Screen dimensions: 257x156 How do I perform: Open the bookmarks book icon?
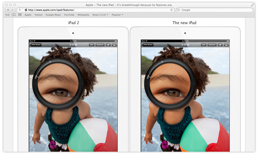(x=14, y=15)
